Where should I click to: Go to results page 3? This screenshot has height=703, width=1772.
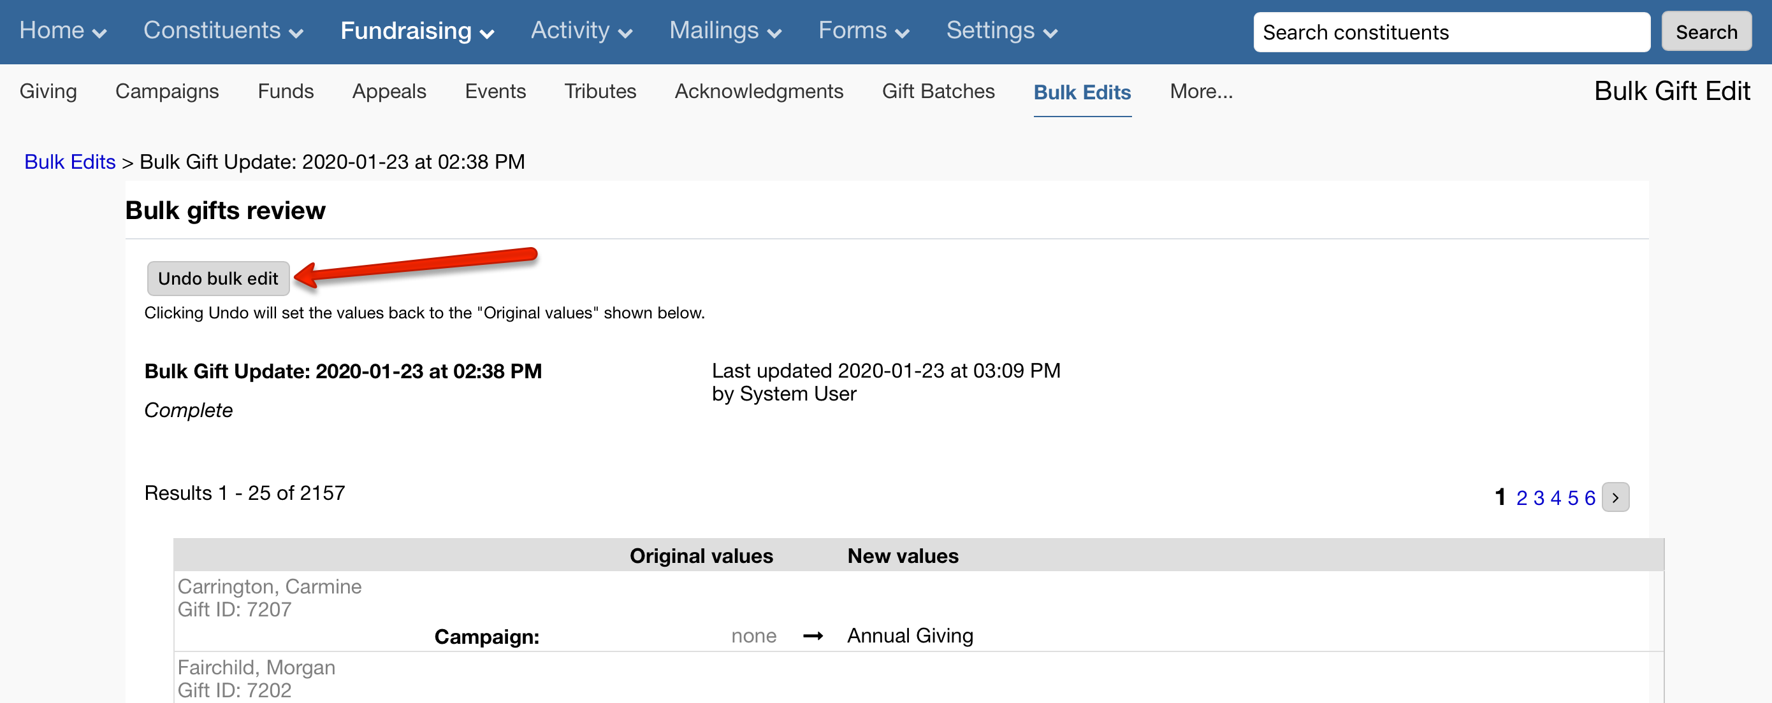pyautogui.click(x=1538, y=497)
